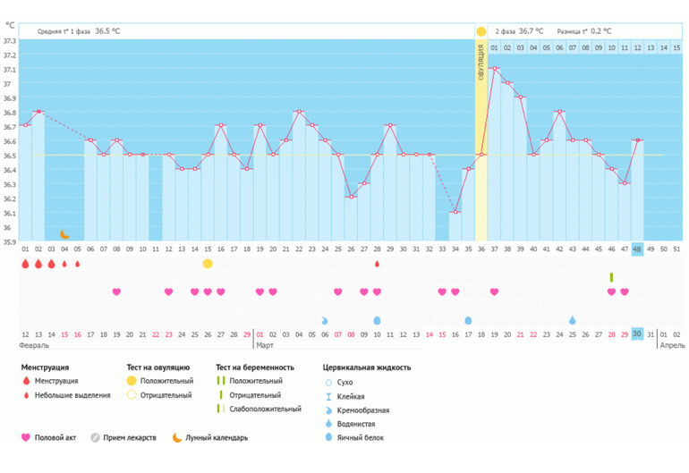Select the yellow positive ovulation test marker on day 15
The image size is (689, 473).
coord(208,264)
